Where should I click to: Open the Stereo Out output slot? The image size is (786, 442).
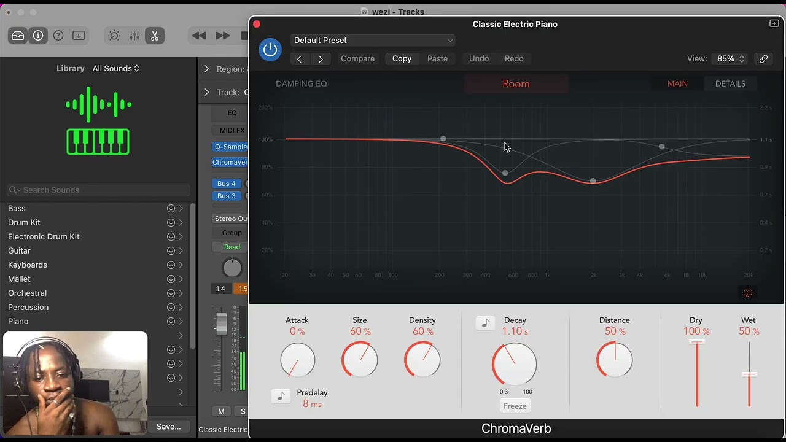pyautogui.click(x=230, y=219)
